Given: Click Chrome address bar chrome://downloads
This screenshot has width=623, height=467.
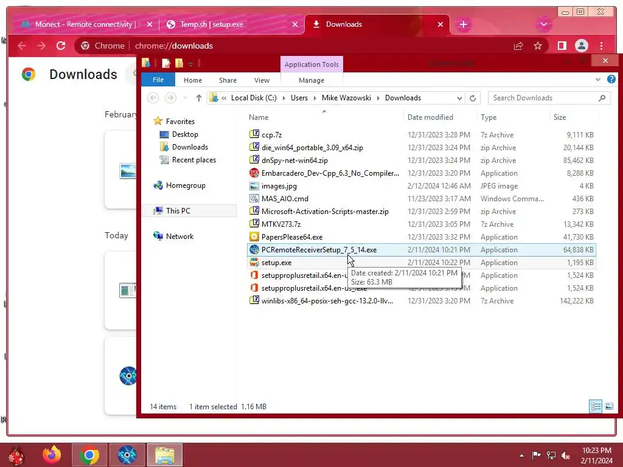Looking at the screenshot, I should point(173,46).
